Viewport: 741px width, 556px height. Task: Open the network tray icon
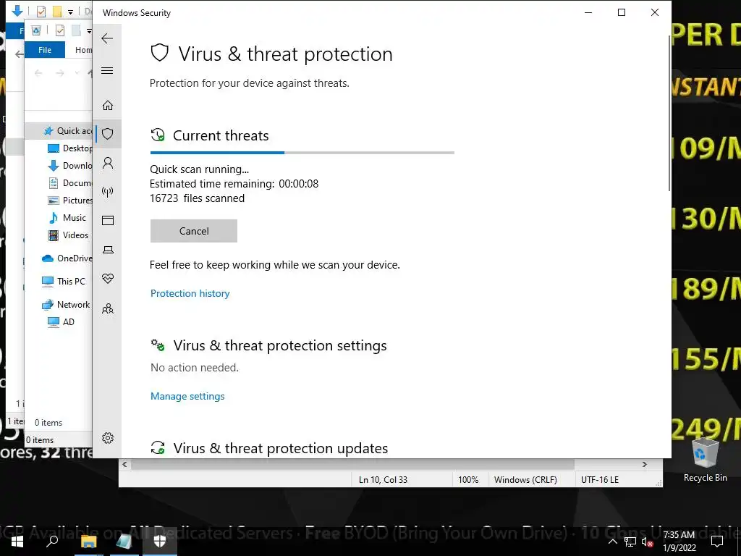coord(630,542)
